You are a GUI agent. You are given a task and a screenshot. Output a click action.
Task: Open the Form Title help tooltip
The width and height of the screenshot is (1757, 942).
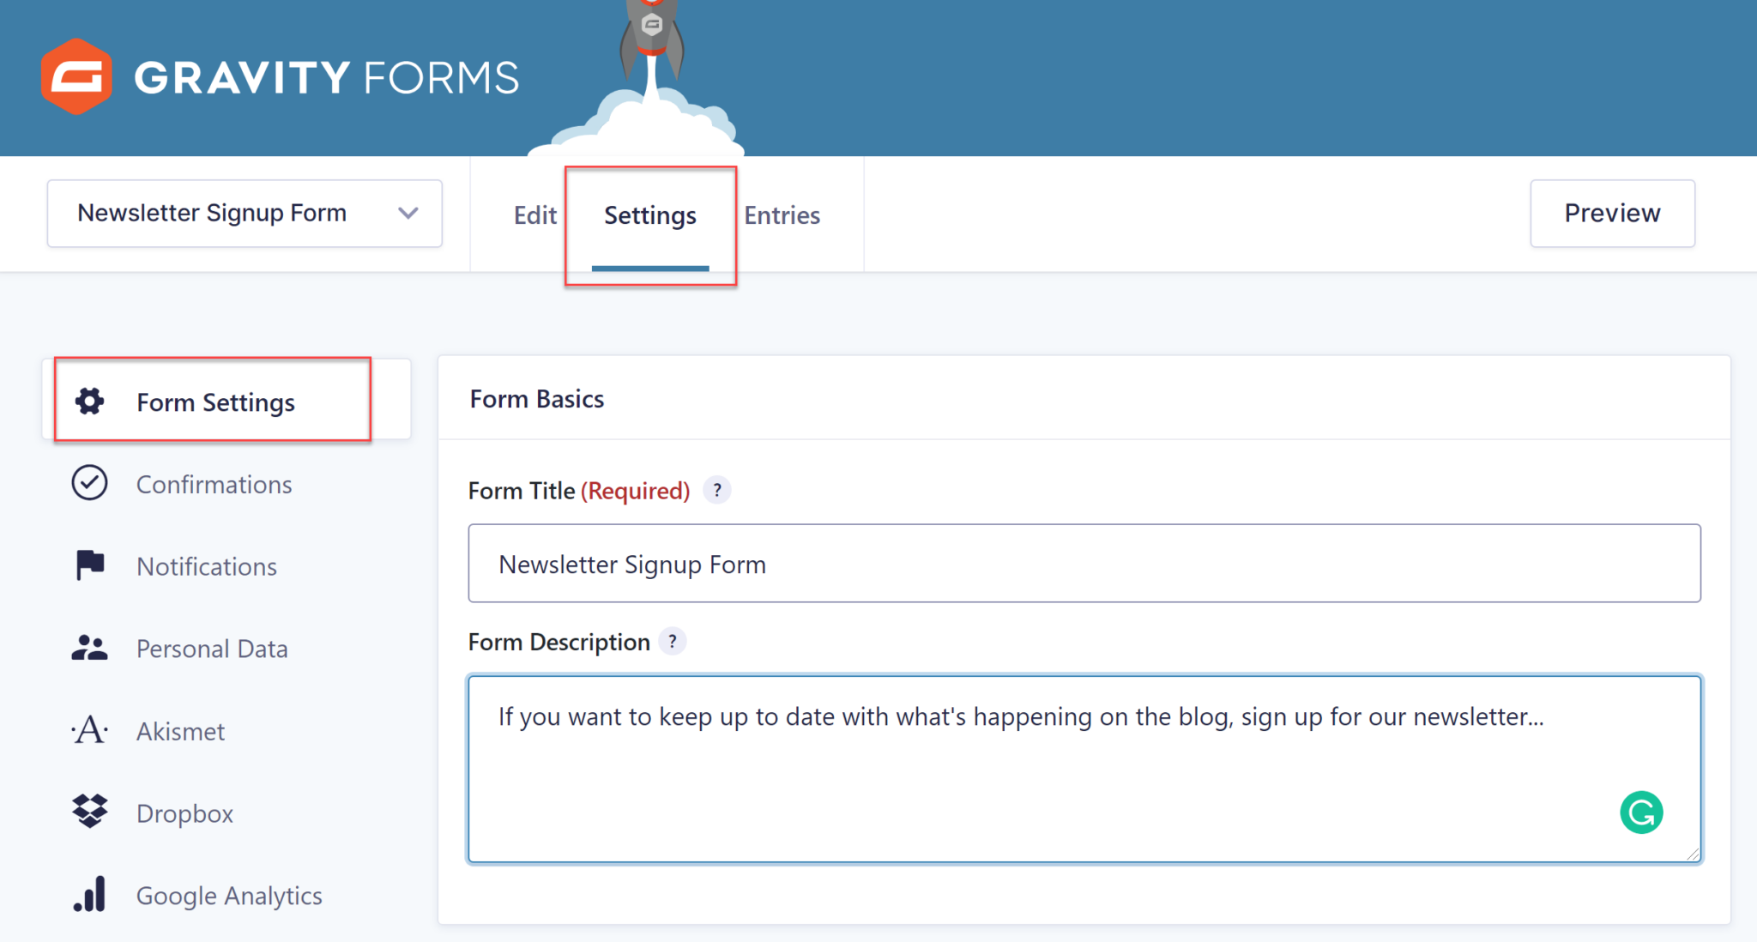[x=717, y=490]
